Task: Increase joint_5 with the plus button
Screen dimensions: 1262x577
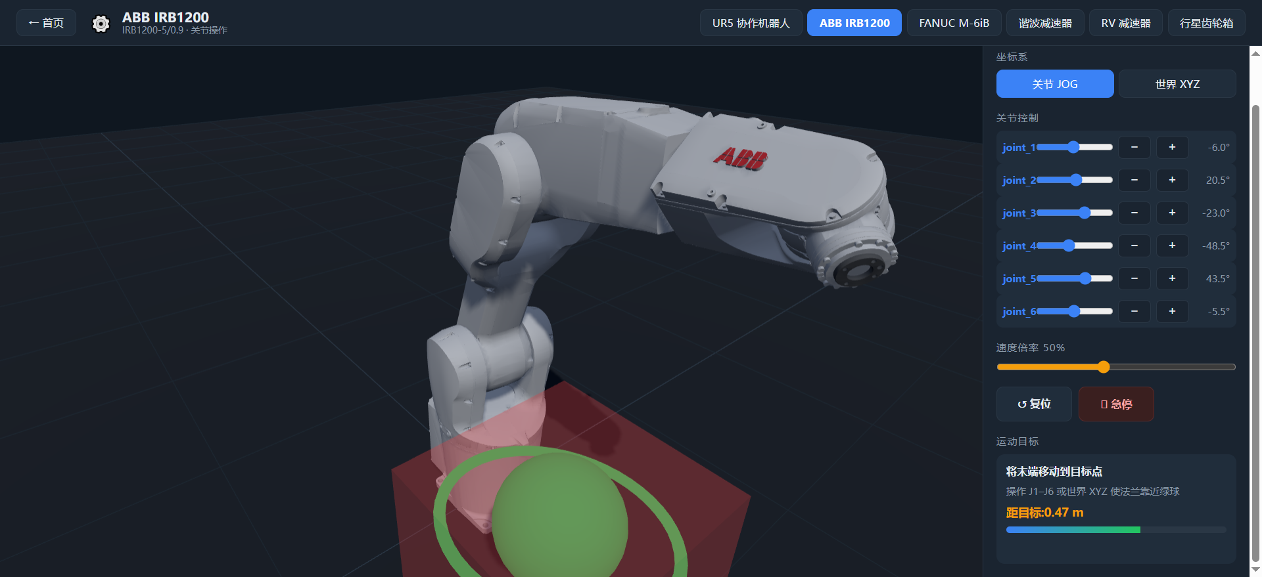Action: 1172,278
